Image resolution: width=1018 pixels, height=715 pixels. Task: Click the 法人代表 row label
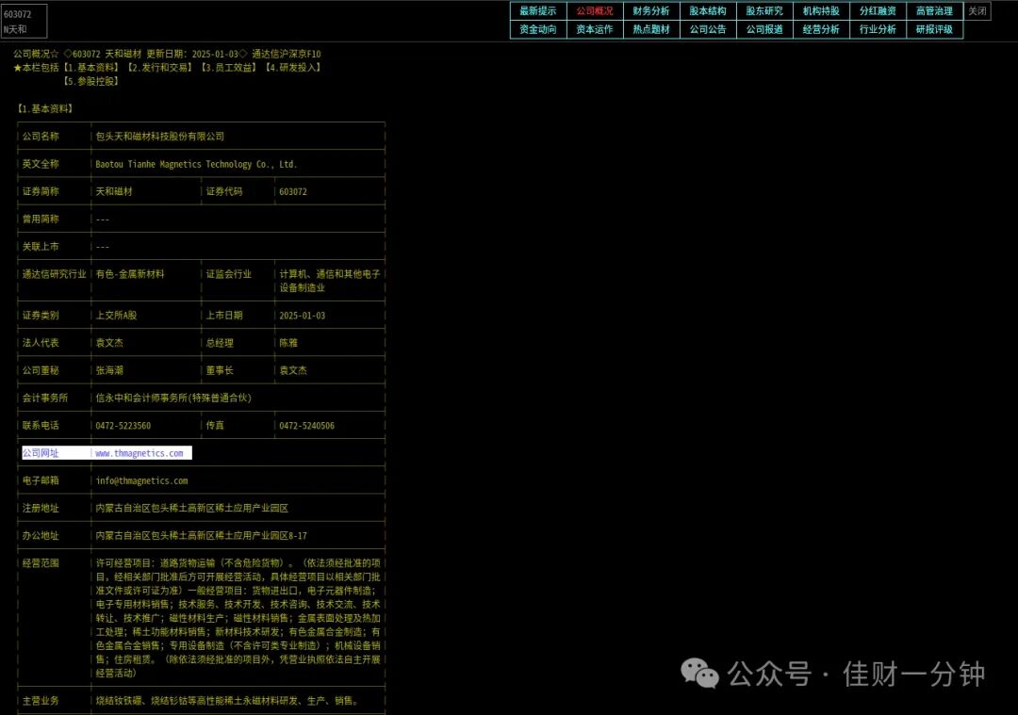coord(41,343)
